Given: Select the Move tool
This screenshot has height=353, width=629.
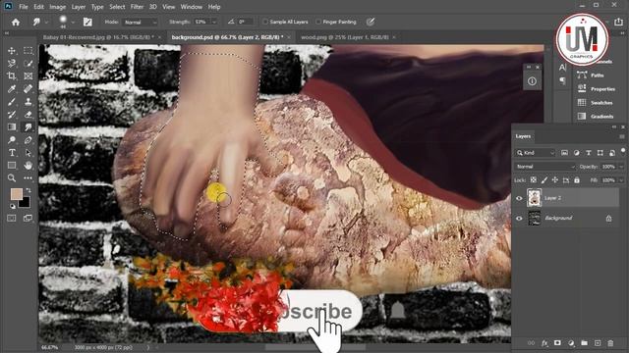Looking at the screenshot, I should [12, 50].
